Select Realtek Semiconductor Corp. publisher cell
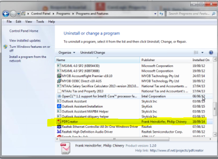 pos(162,132)
